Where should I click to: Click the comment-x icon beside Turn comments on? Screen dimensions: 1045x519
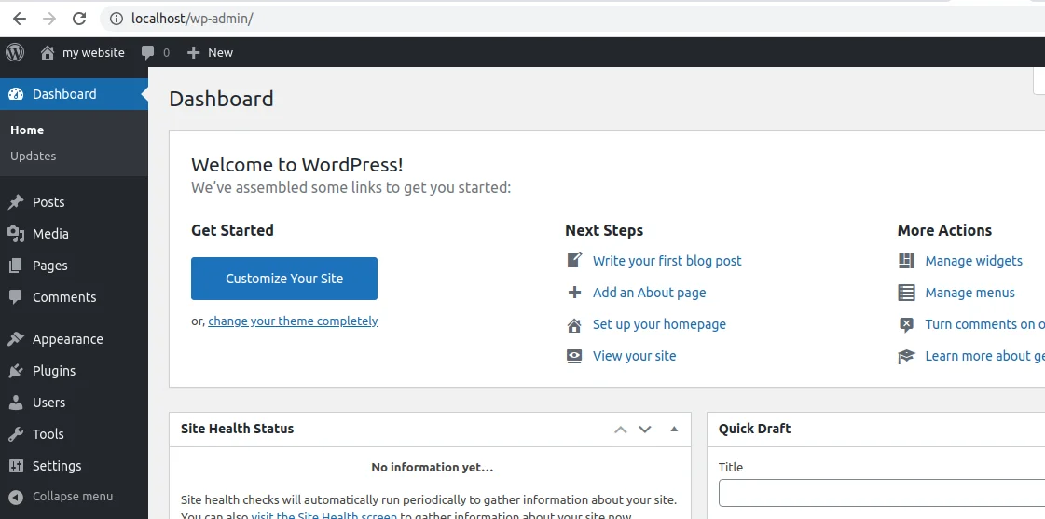(906, 324)
